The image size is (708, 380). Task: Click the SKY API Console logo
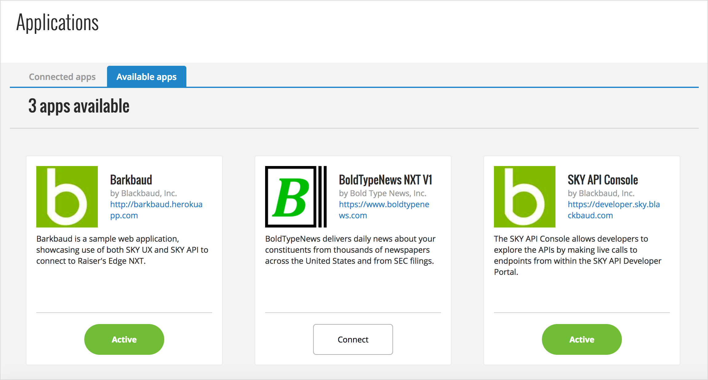pyautogui.click(x=525, y=197)
